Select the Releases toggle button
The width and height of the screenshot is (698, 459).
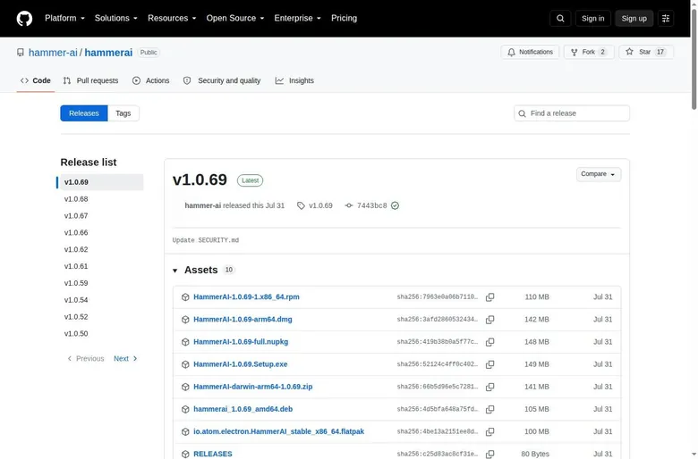point(84,113)
